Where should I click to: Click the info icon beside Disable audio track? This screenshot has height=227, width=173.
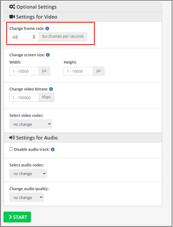[x=53, y=149]
